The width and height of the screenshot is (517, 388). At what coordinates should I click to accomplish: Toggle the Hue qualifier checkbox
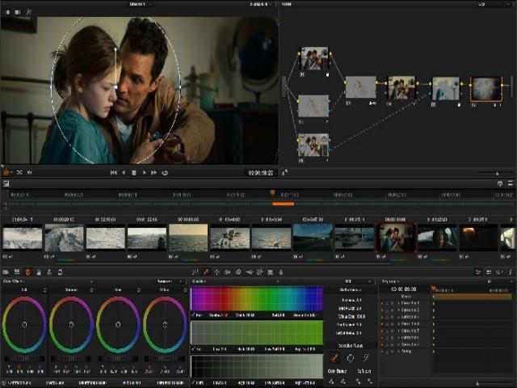(194, 315)
